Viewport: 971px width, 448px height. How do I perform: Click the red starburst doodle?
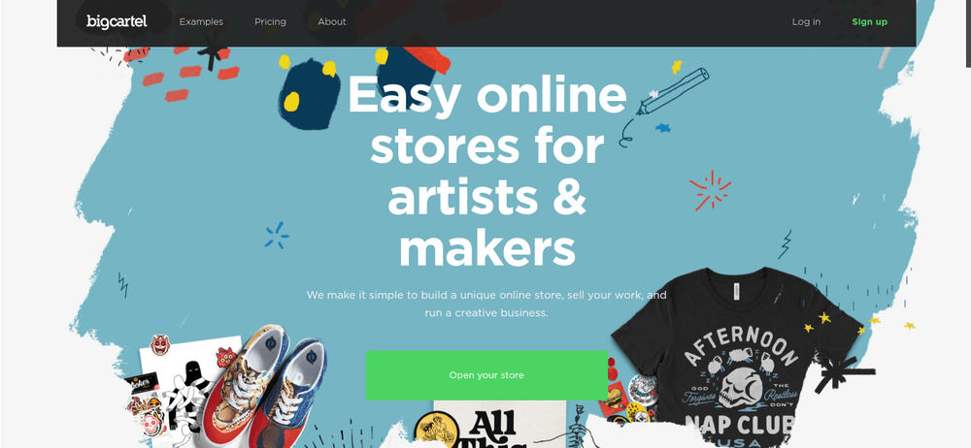[711, 190]
